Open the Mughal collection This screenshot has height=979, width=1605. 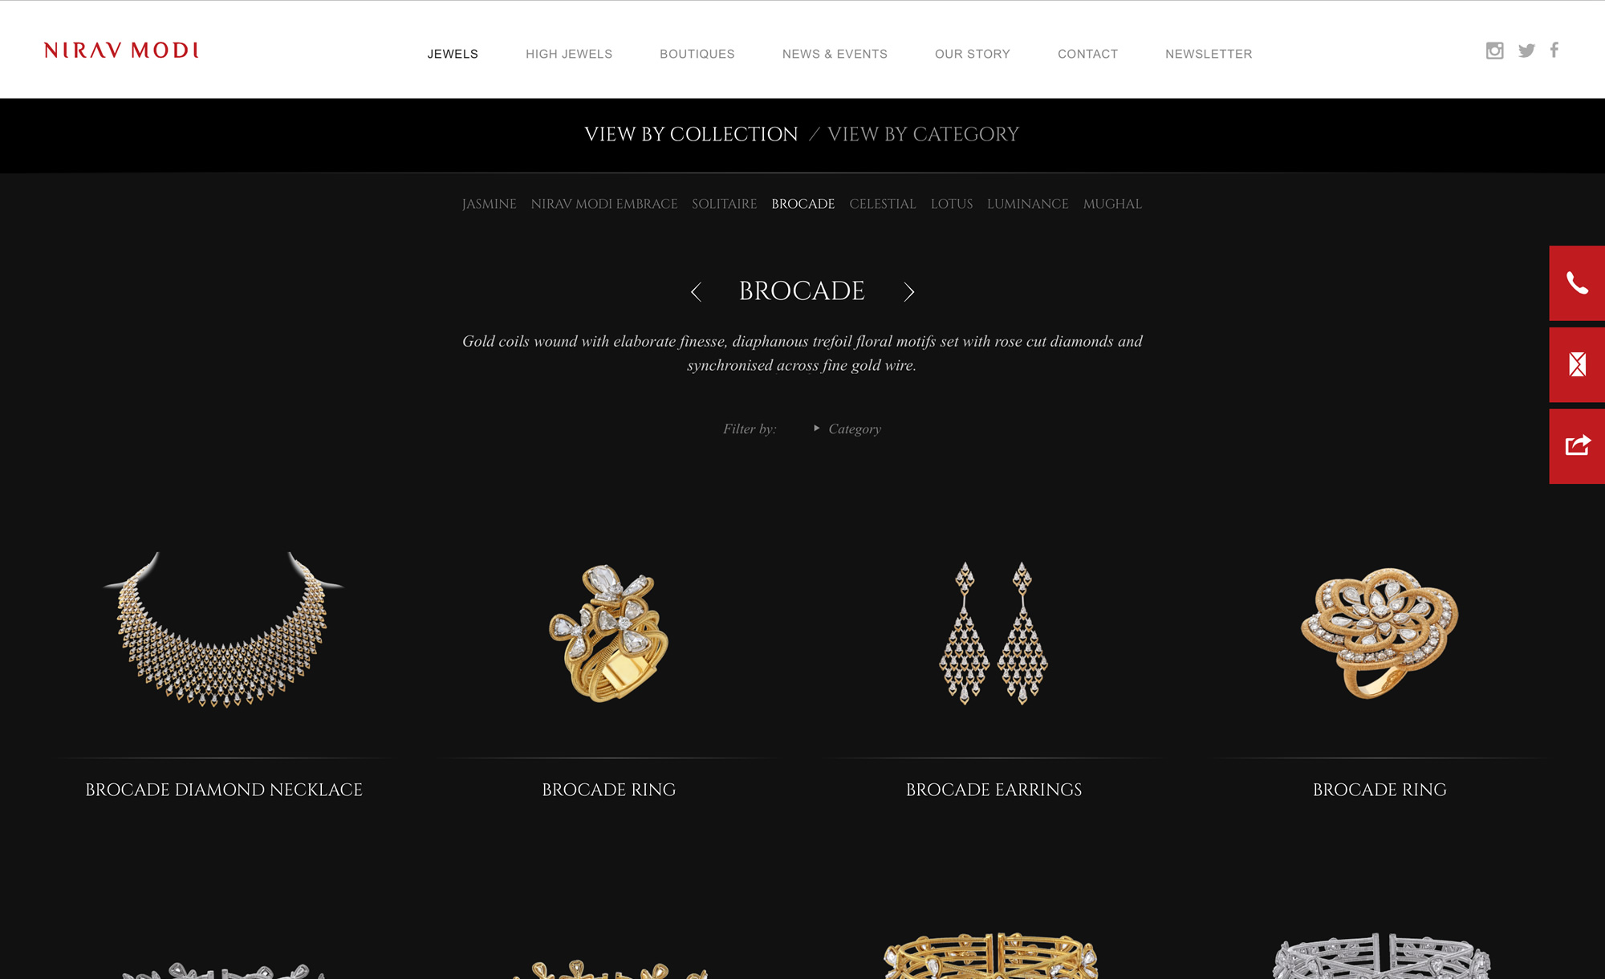click(x=1112, y=204)
